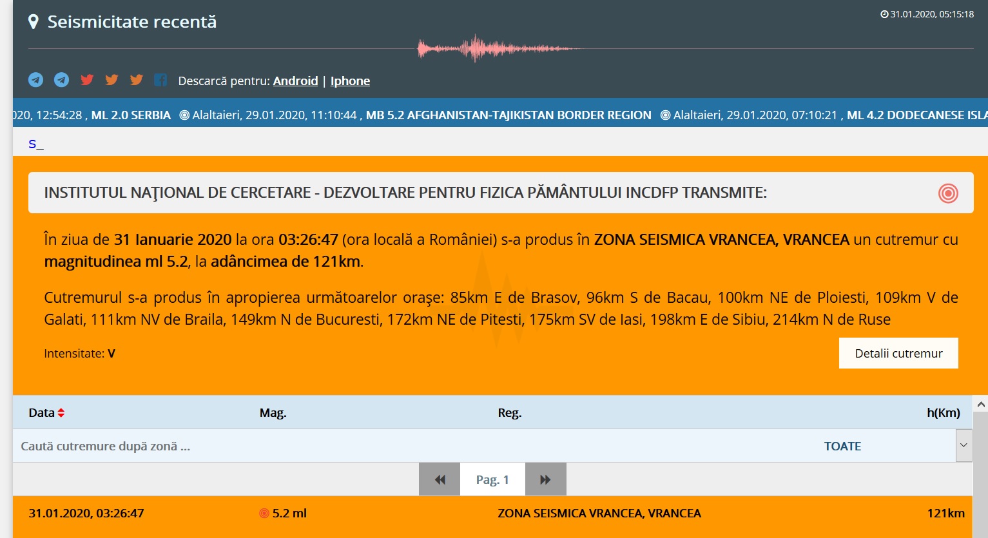The width and height of the screenshot is (988, 538).
Task: Open Detalii cutremur button
Action: [x=898, y=353]
